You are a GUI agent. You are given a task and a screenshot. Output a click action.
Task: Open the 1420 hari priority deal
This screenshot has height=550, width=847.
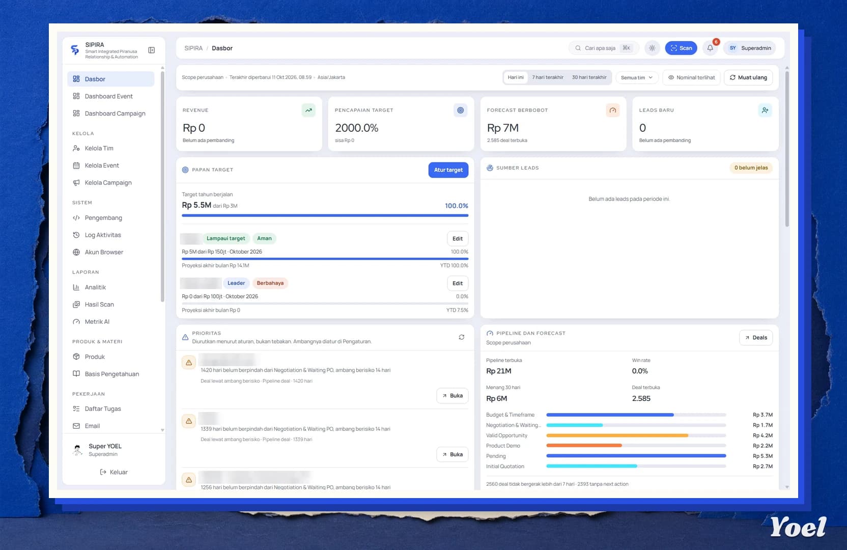[x=453, y=396]
